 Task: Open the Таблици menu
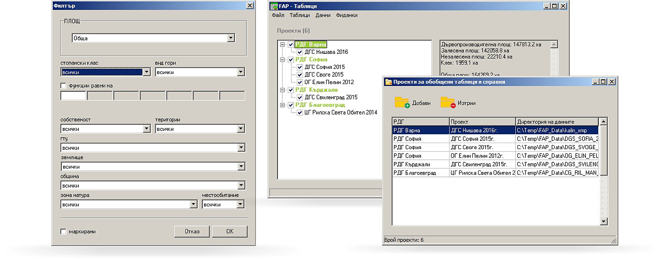300,16
